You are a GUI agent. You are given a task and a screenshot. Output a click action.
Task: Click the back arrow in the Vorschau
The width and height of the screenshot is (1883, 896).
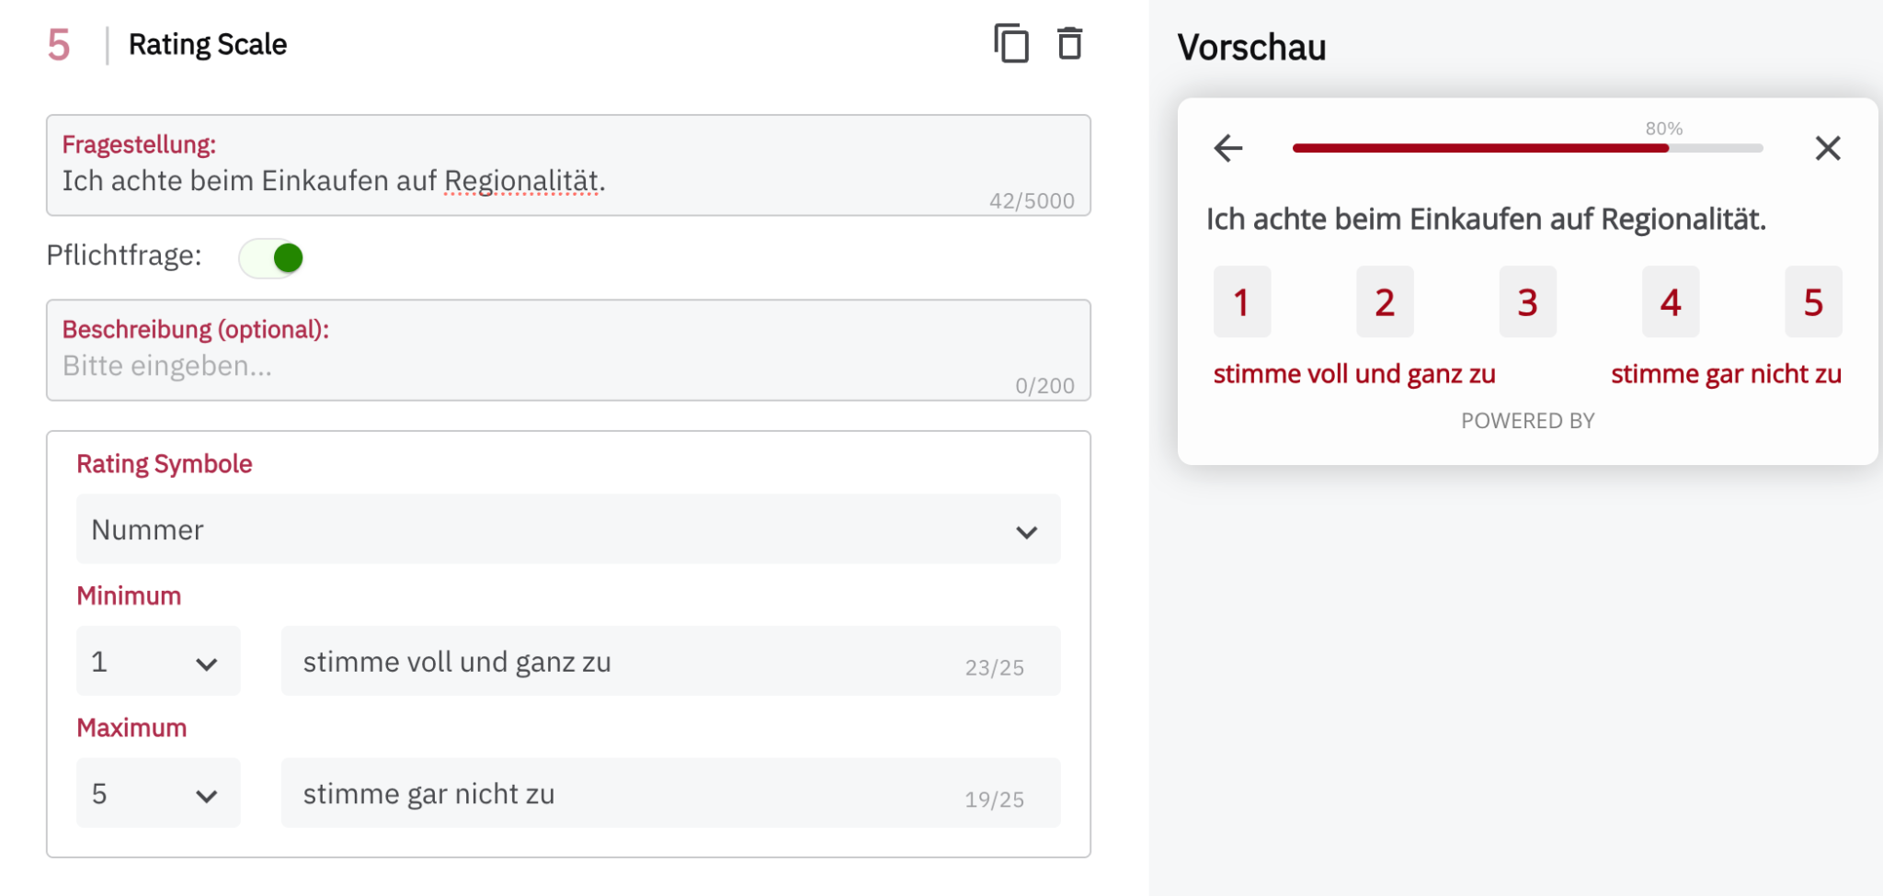pyautogui.click(x=1227, y=148)
